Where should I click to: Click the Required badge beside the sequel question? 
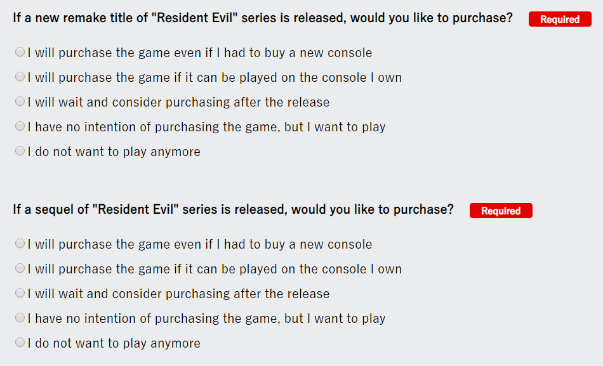coord(501,211)
